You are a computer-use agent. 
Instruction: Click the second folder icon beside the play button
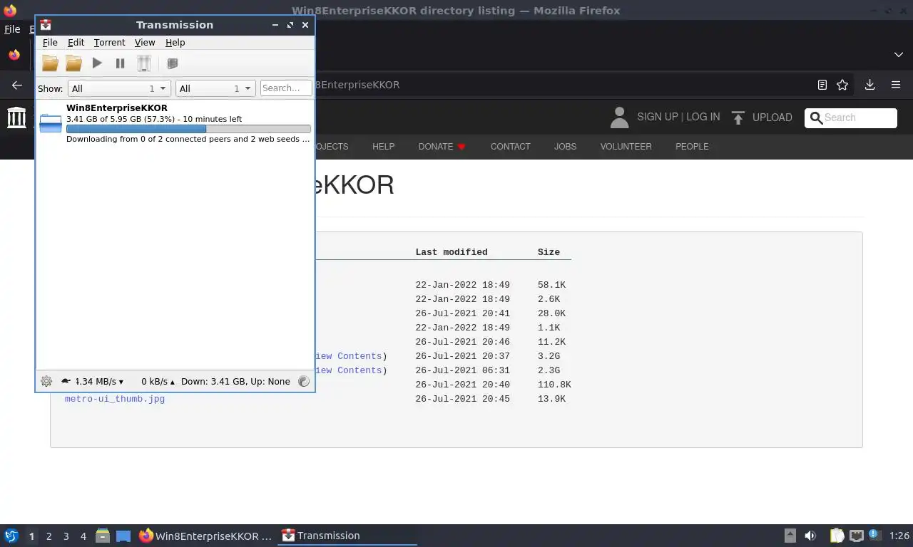(73, 63)
